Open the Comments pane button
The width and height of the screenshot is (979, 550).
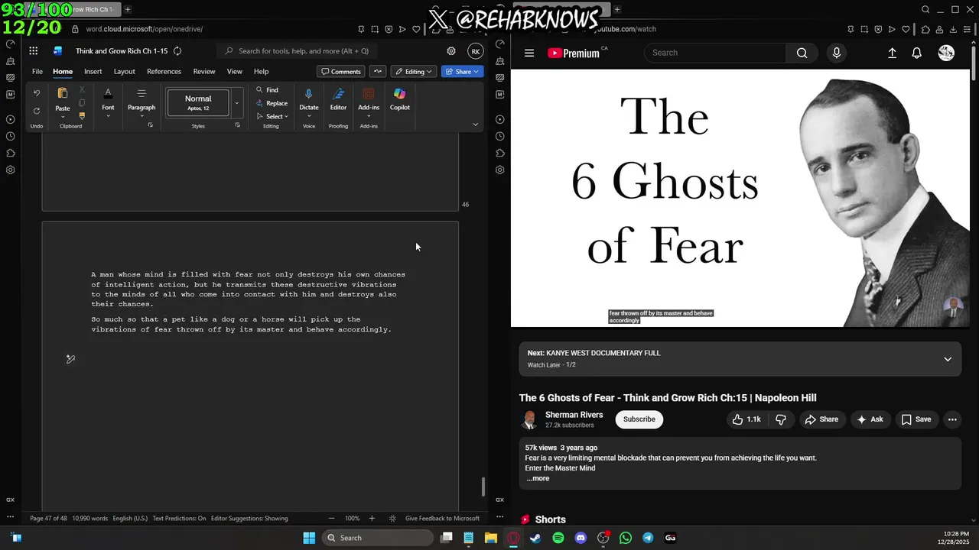[341, 71]
